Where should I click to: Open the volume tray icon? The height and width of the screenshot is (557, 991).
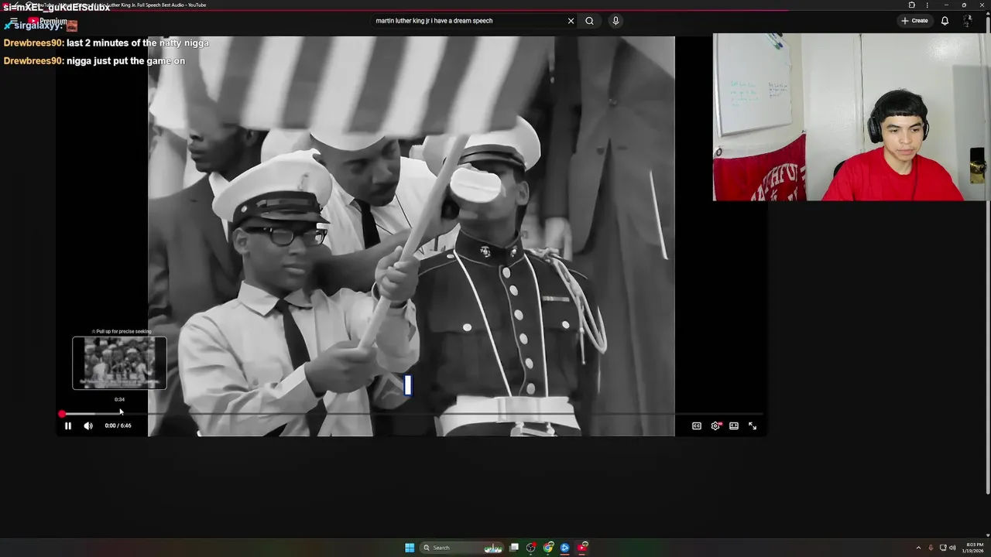(x=952, y=548)
